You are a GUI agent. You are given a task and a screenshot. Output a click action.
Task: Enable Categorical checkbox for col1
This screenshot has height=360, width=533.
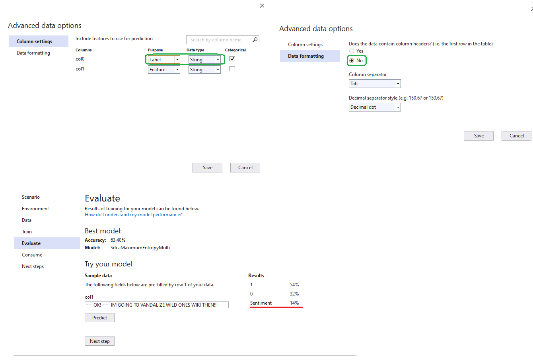coord(232,68)
